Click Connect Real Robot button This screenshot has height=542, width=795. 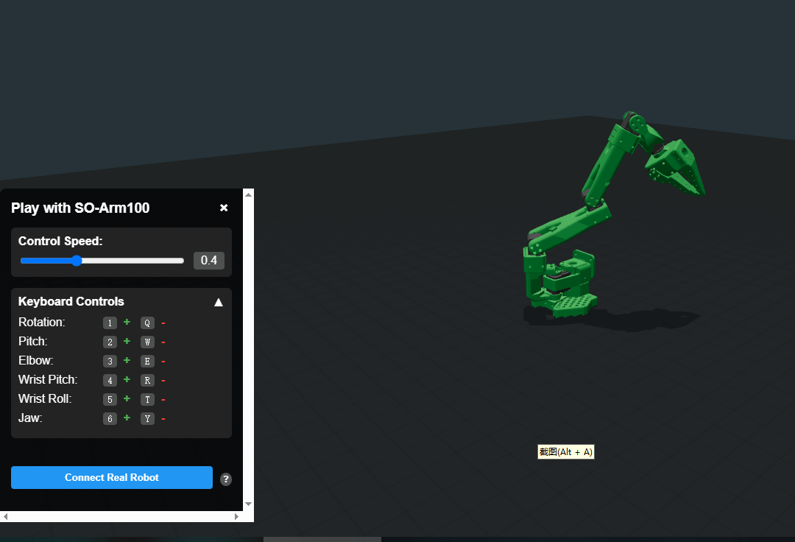(112, 477)
